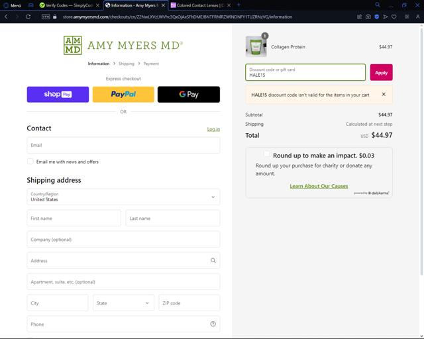424x339 pixels.
Task: Click the site security padlock icon
Action: pyautogui.click(x=55, y=17)
